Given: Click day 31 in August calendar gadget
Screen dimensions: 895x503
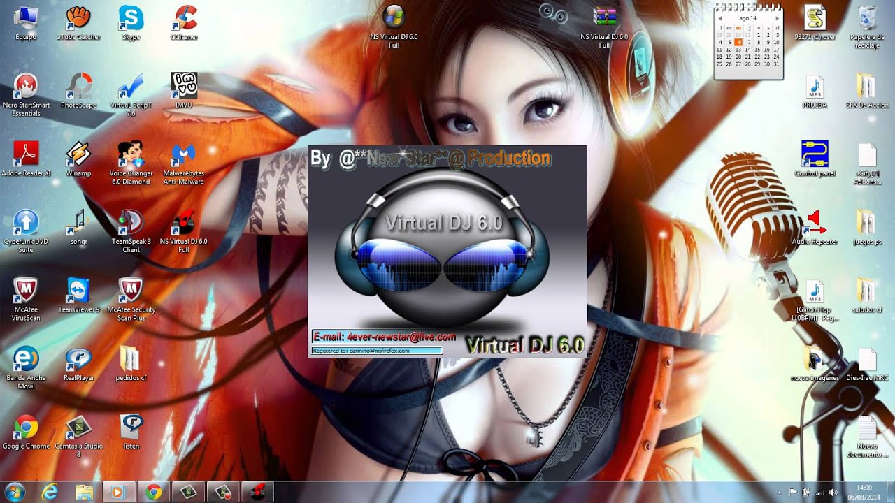Looking at the screenshot, I should (x=776, y=64).
